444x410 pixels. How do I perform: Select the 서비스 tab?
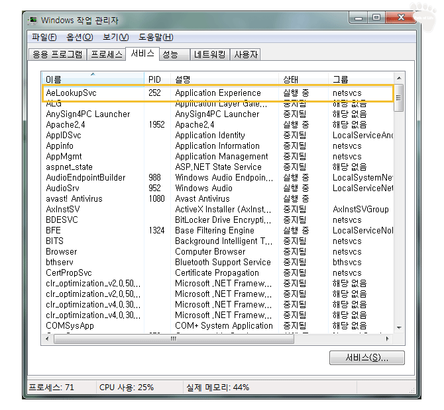click(142, 54)
